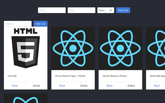This screenshot has width=165, height=103.
Task: Read the Movie Search App + Hooks link
Action: click(62, 86)
